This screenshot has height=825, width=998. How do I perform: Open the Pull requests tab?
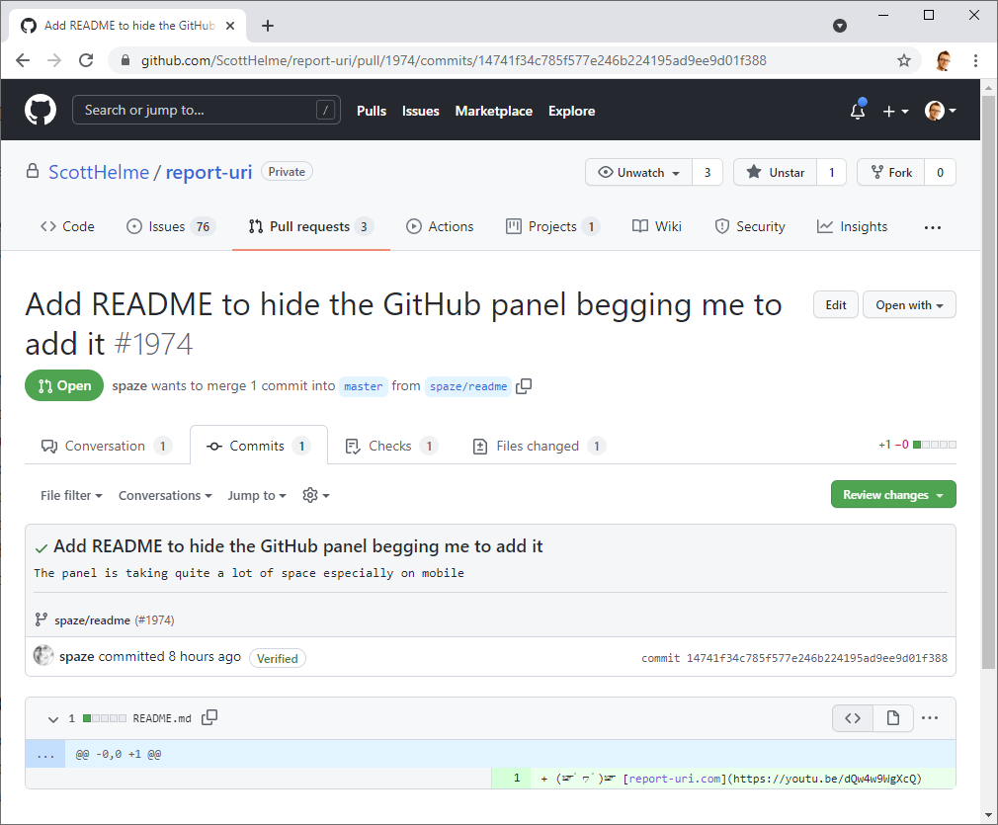[311, 226]
